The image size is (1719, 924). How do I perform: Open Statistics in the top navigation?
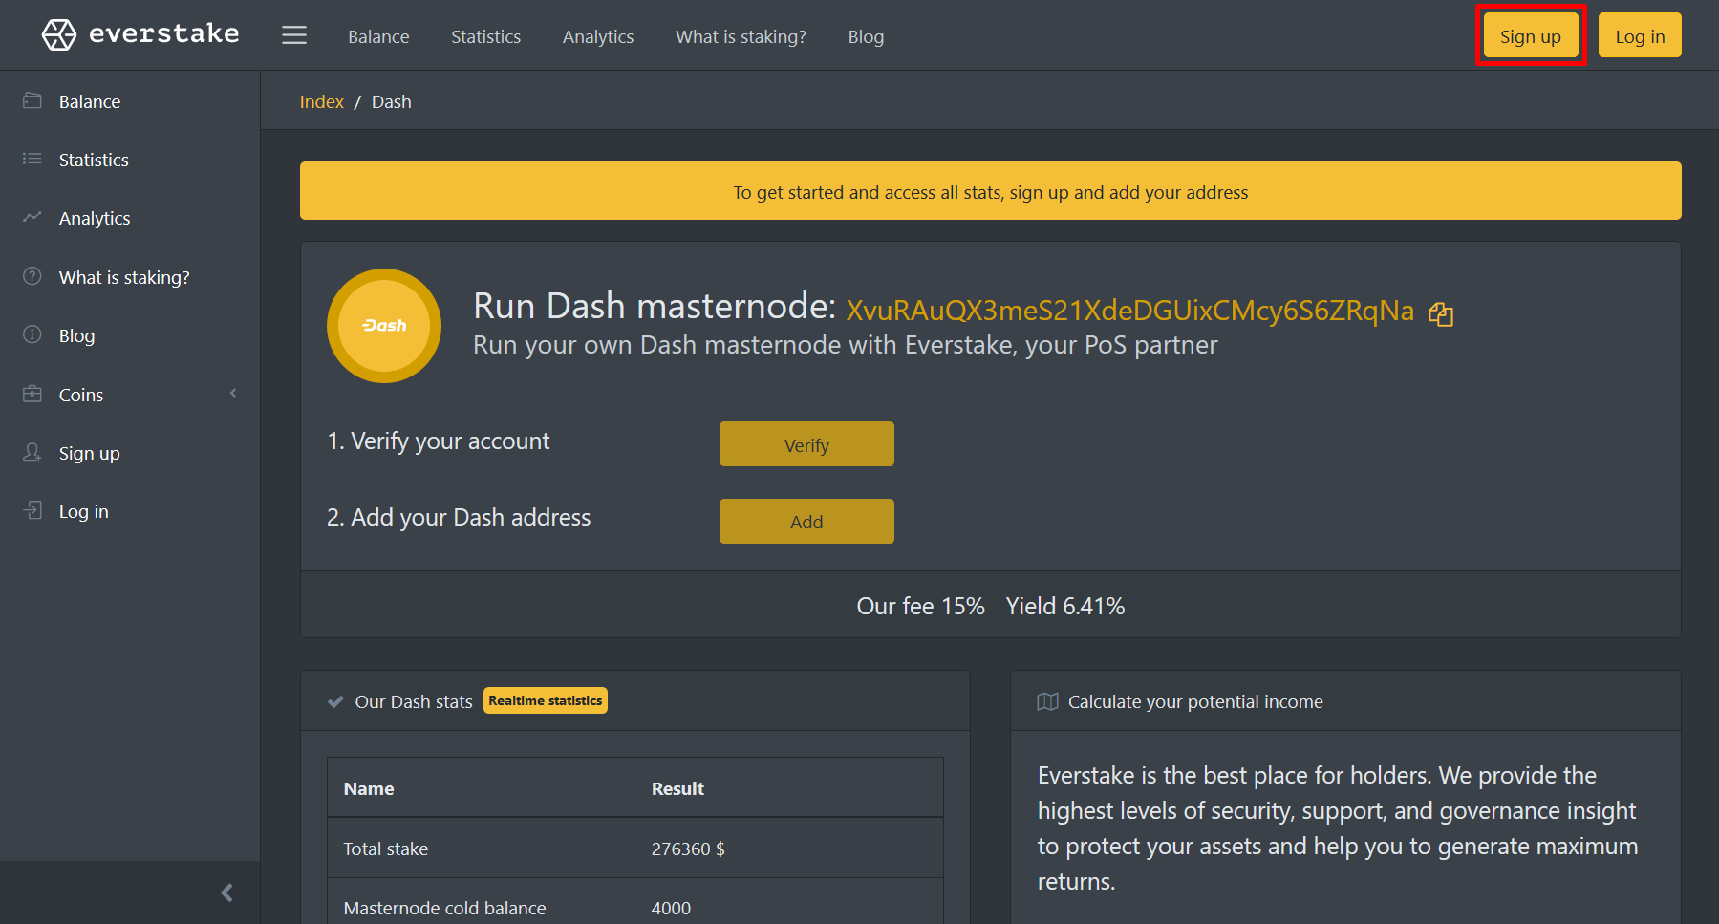pos(485,36)
